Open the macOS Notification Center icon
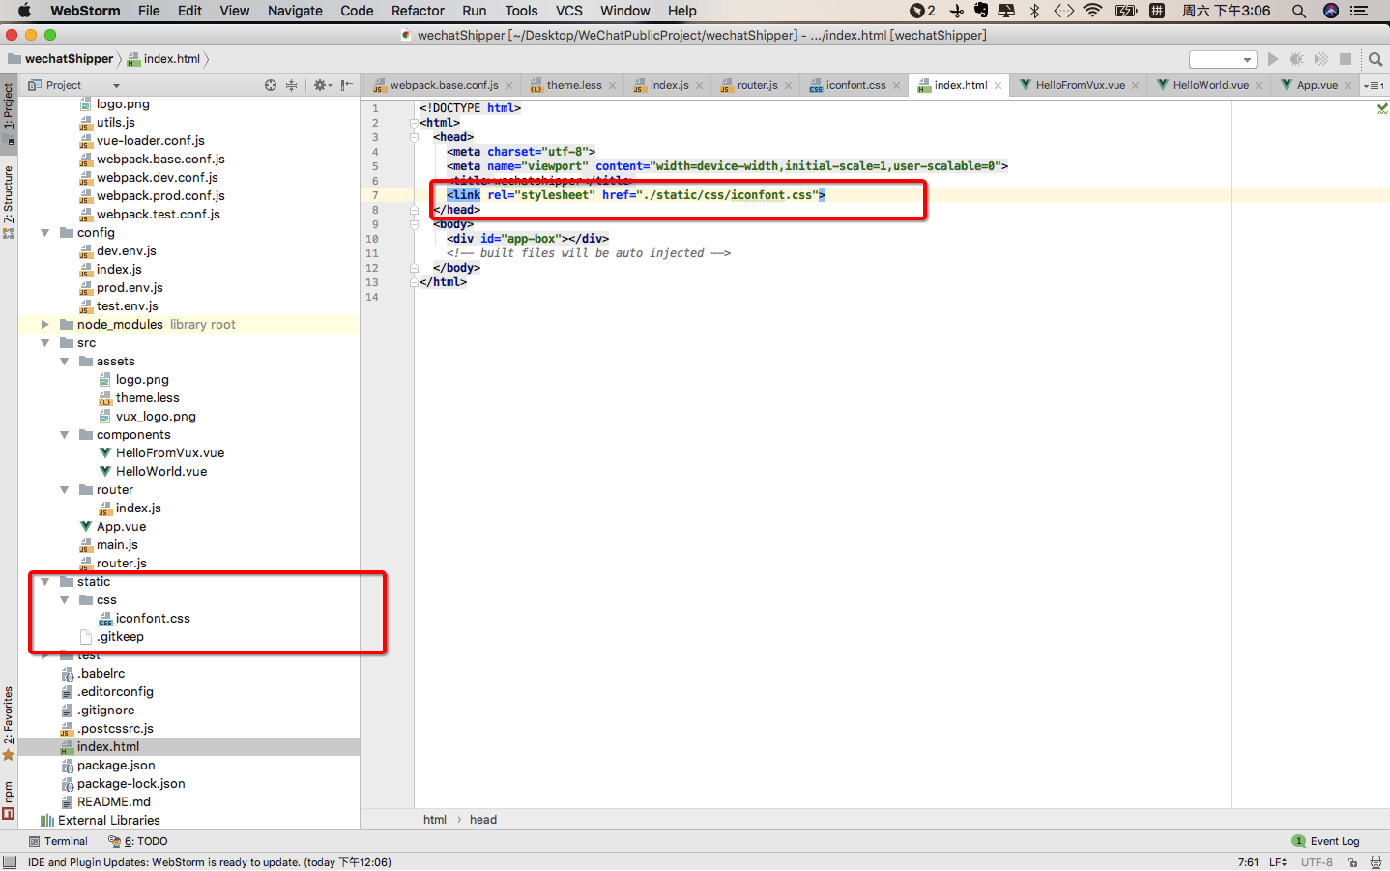Image resolution: width=1390 pixels, height=871 pixels. coord(1360,11)
